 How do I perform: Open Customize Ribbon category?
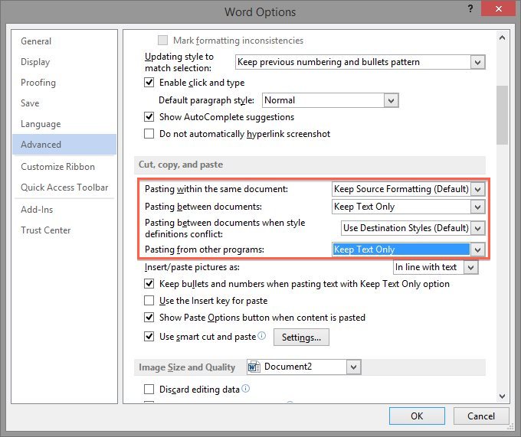[64, 167]
